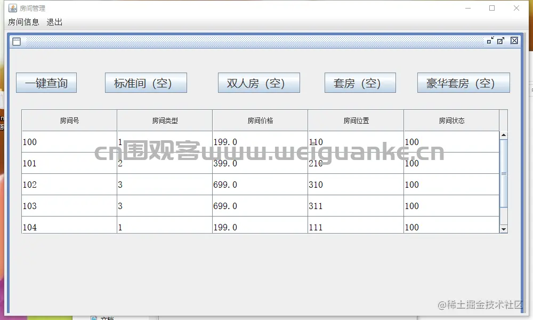Iconify the internal frame
Viewport: 533px width, 320px height.
(x=490, y=41)
